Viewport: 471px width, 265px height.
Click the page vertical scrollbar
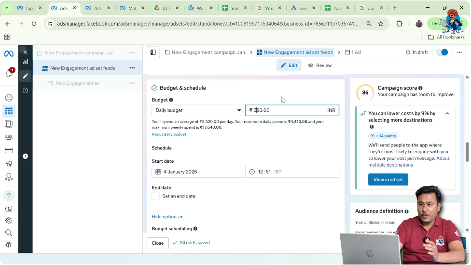468,152
